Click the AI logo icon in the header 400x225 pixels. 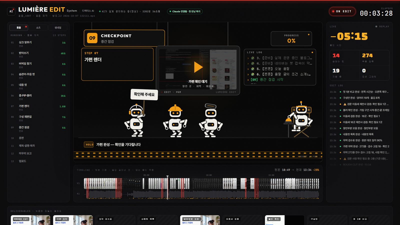coord(11,11)
